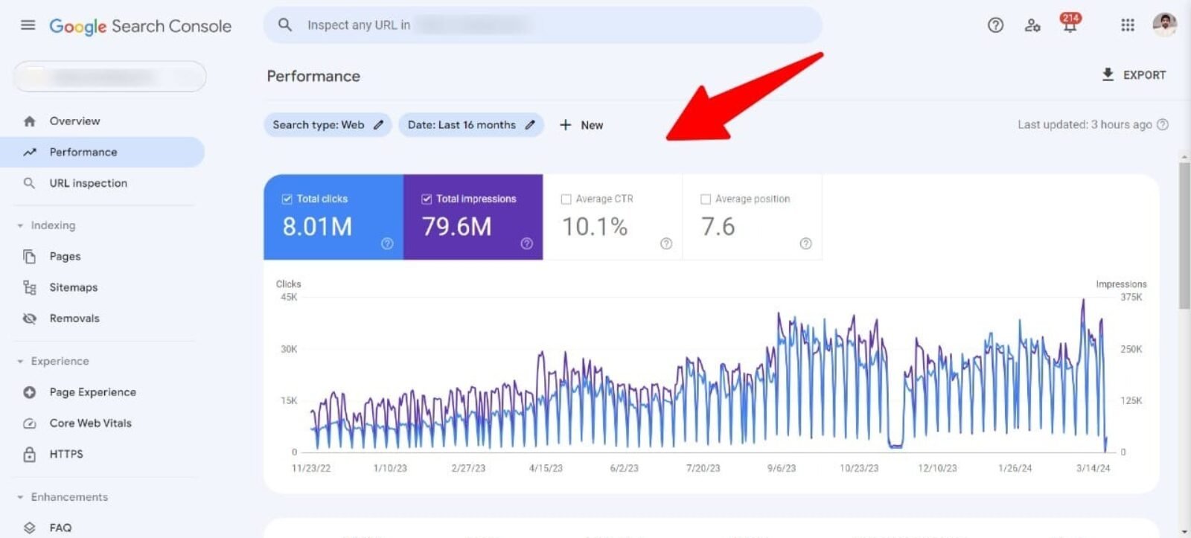Click the URL inspection magnifier icon

(x=30, y=183)
